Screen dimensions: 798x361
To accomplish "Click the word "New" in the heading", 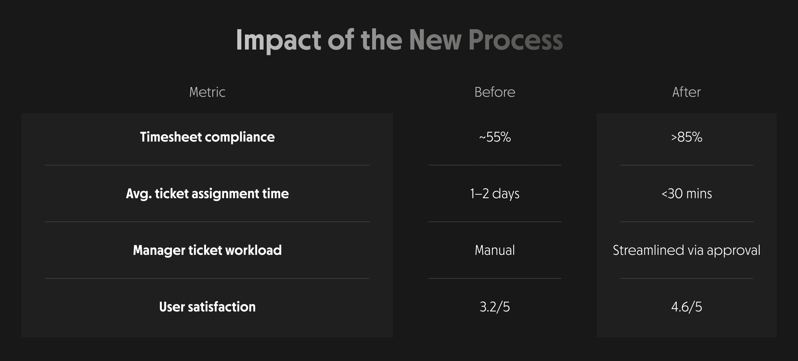I will click(435, 40).
